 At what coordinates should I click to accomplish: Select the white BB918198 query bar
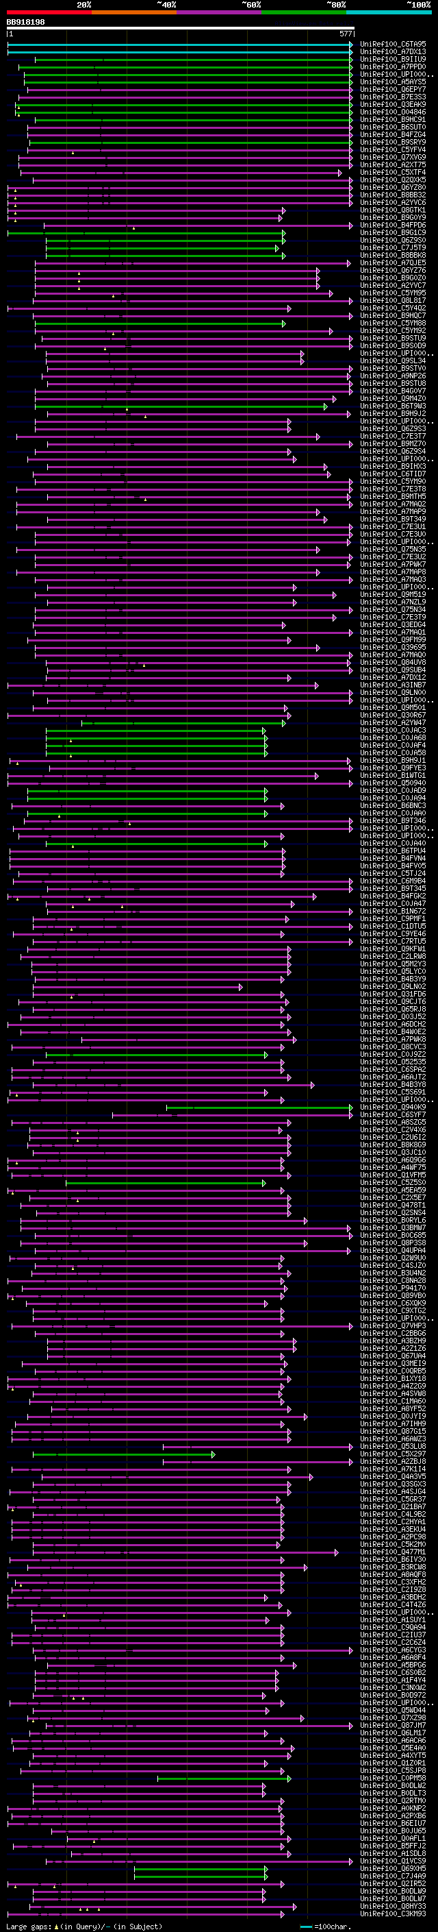point(180,27)
